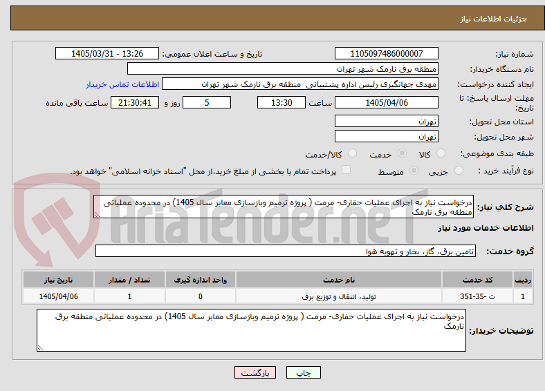Click the نوع فرآیند خرید label
Screen dimensions: 545x391
click(506, 171)
